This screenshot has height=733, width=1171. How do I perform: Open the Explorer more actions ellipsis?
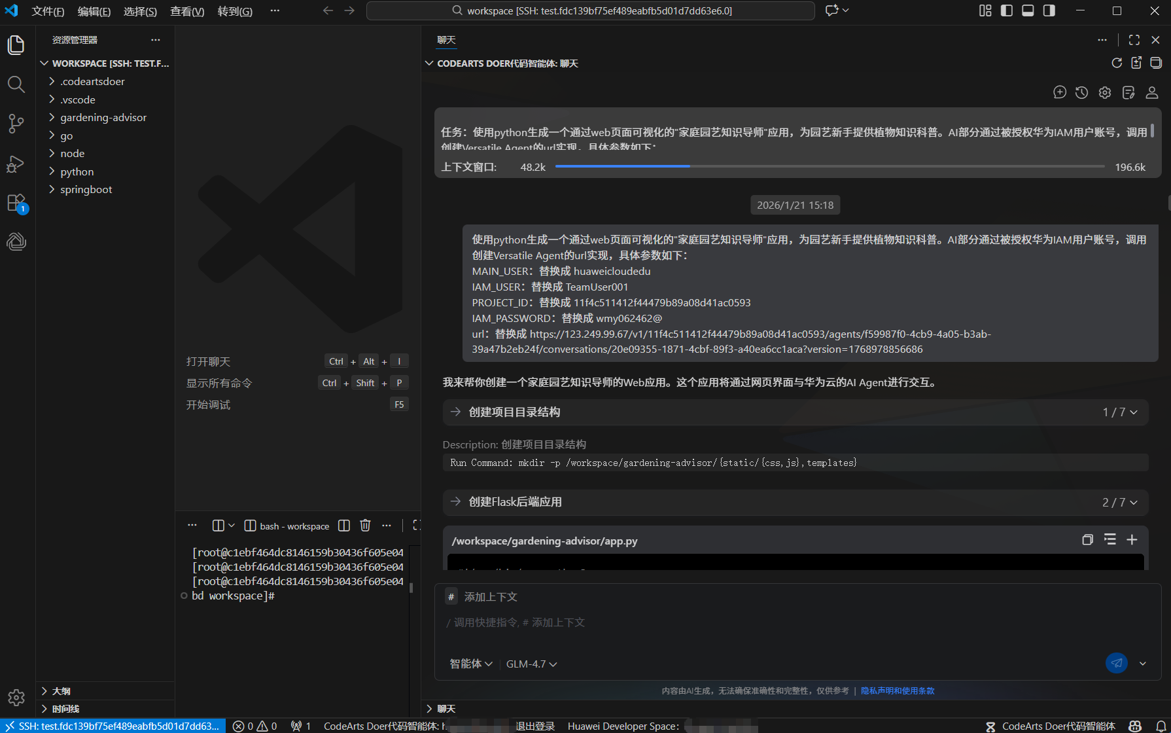(155, 40)
